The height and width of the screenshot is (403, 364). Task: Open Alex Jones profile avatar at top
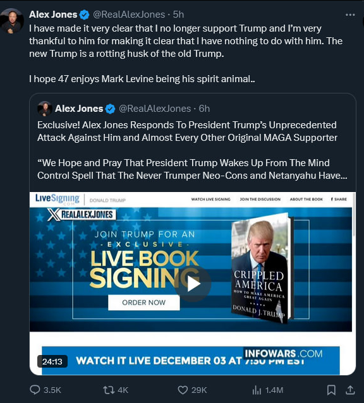point(12,21)
